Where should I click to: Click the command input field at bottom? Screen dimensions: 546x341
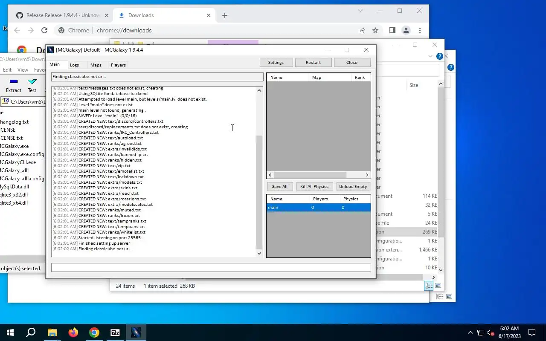[211, 267]
